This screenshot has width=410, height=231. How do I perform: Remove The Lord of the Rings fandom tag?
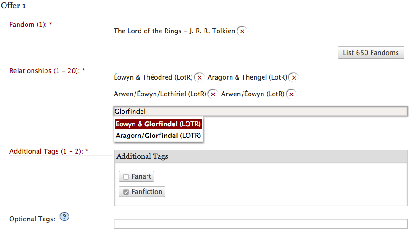click(x=242, y=31)
